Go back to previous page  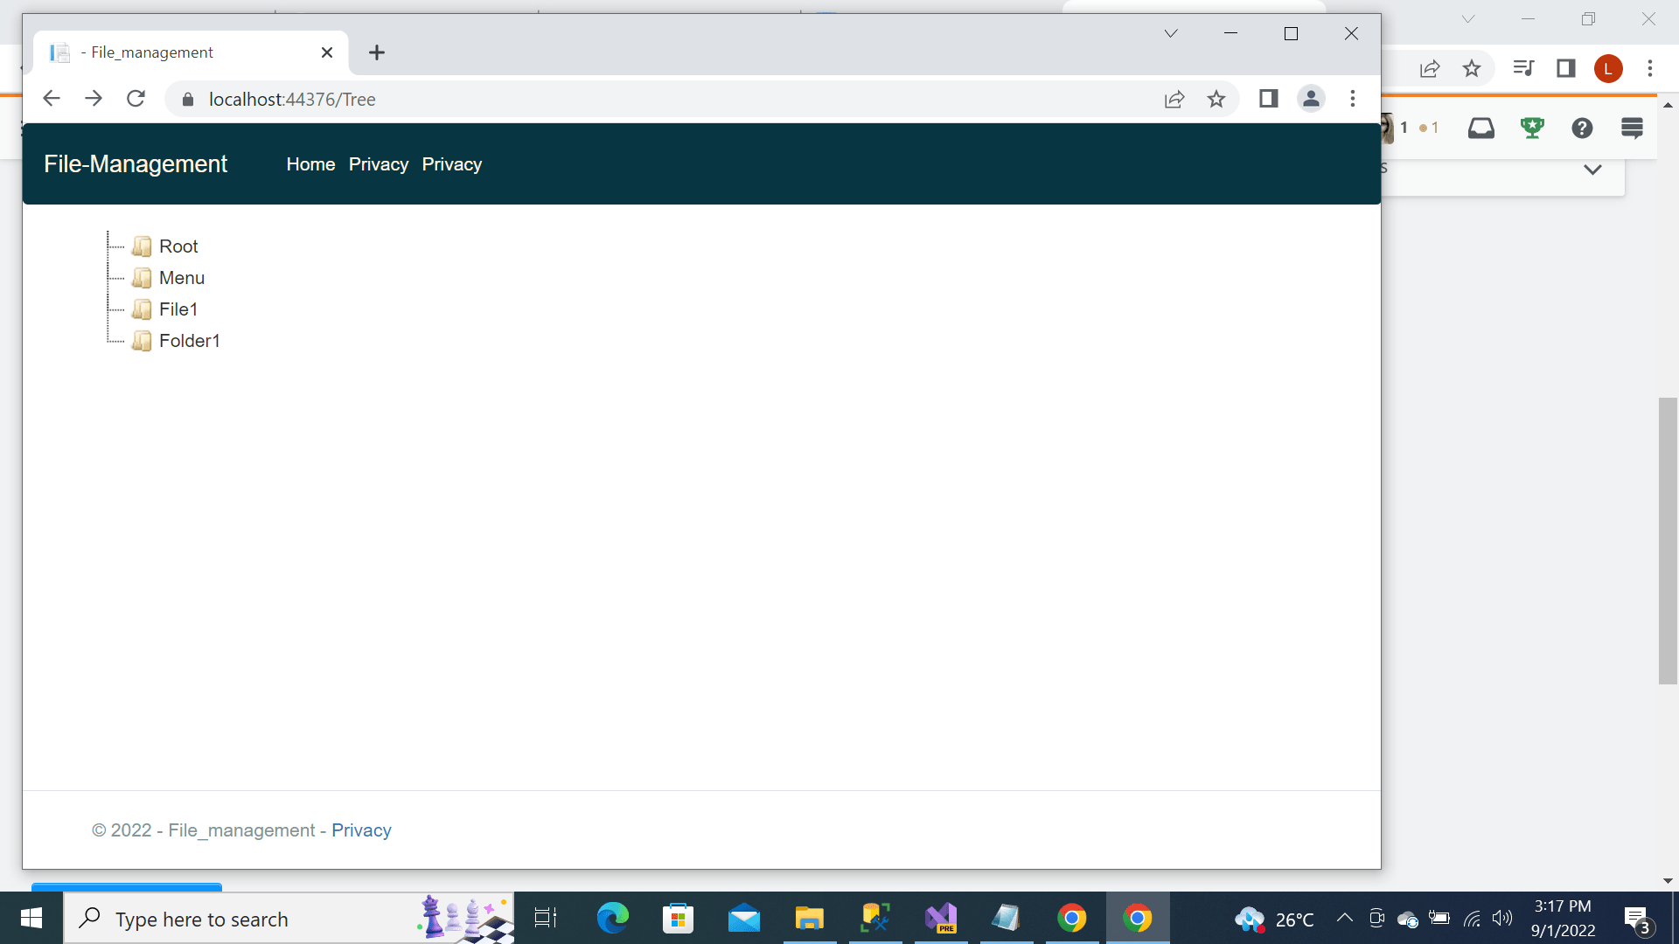[52, 99]
